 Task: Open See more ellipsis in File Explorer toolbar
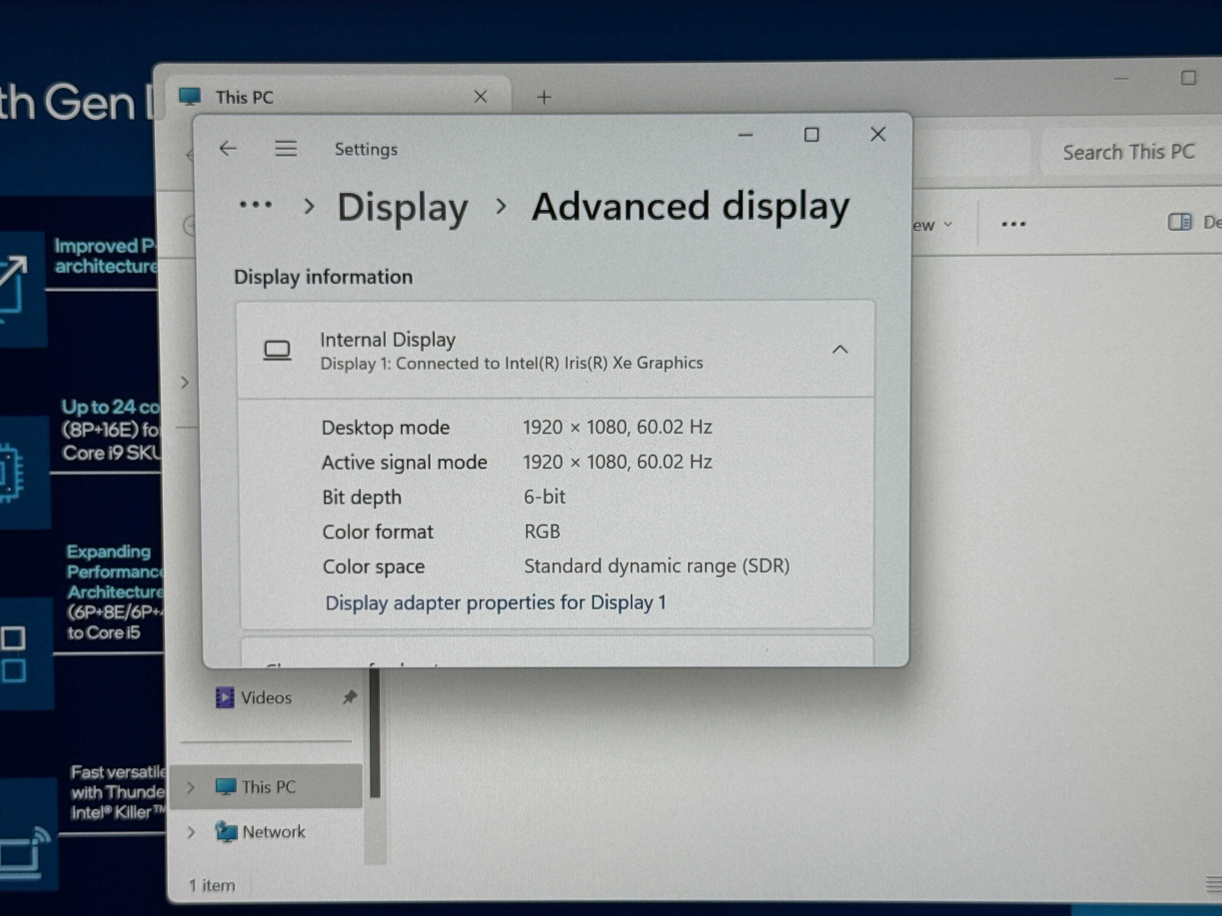pyautogui.click(x=1014, y=224)
